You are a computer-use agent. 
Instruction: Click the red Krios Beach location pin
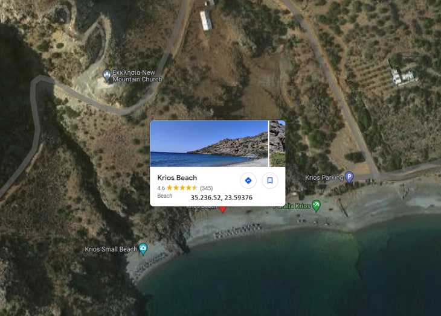(x=223, y=209)
